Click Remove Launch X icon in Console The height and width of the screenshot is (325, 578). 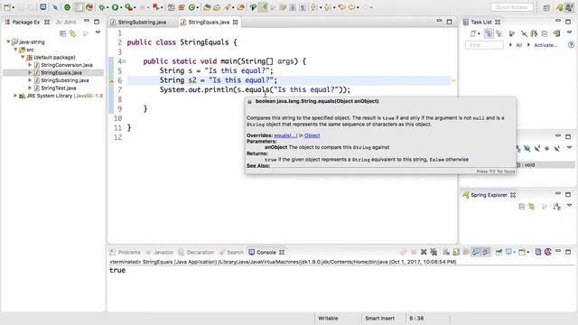tap(424, 252)
